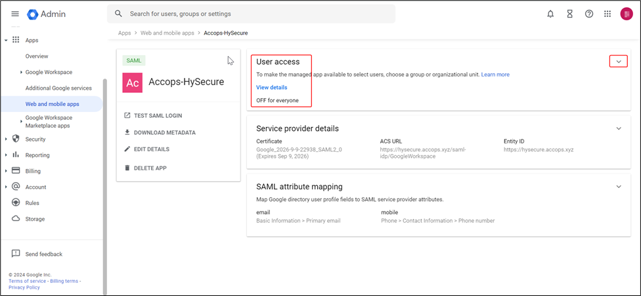641x296 pixels.
Task: Open the Google apps grid launcher
Action: pos(608,14)
